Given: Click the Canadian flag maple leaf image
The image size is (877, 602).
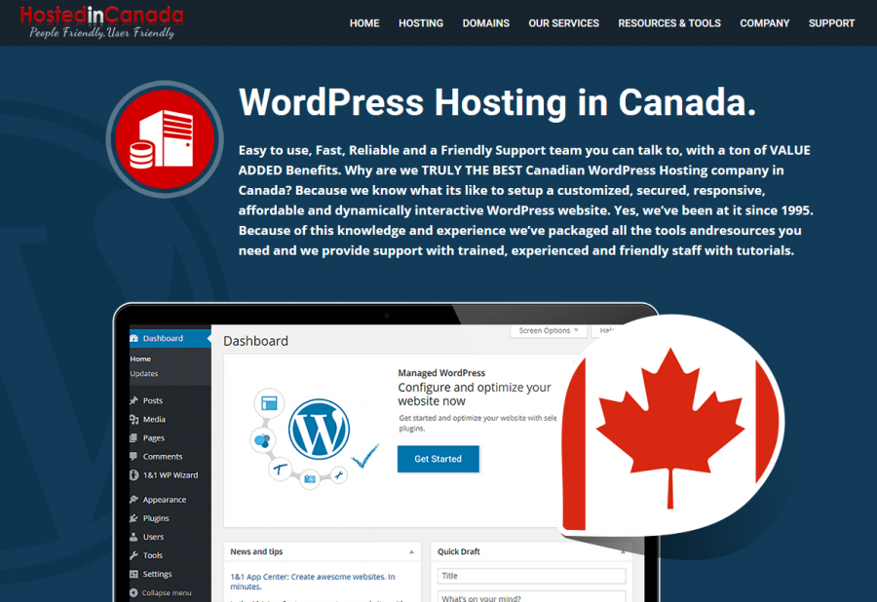Looking at the screenshot, I should (671, 428).
